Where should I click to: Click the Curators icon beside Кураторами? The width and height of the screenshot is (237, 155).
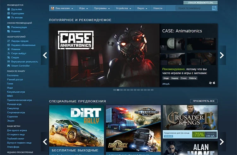point(9,13)
